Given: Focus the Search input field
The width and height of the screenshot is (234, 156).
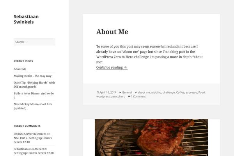Looking at the screenshot, I should click(34, 42).
